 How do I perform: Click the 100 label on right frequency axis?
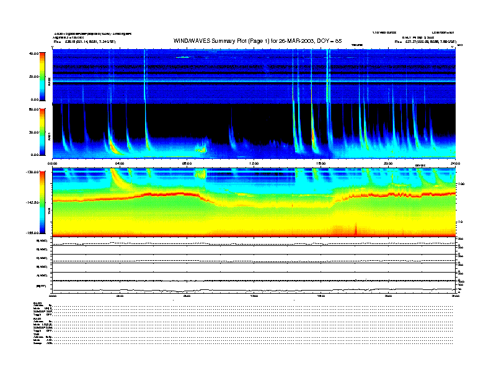click(461, 184)
